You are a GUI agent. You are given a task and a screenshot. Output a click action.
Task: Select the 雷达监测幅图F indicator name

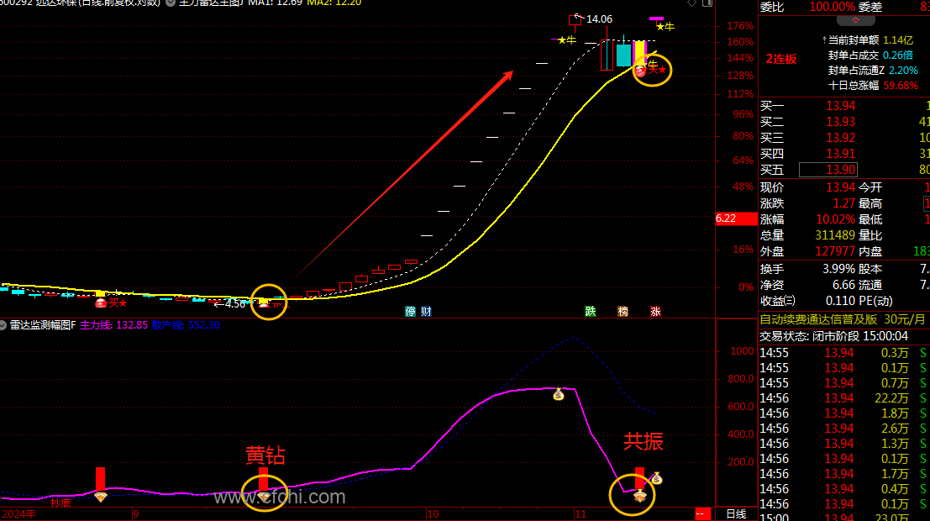point(44,325)
